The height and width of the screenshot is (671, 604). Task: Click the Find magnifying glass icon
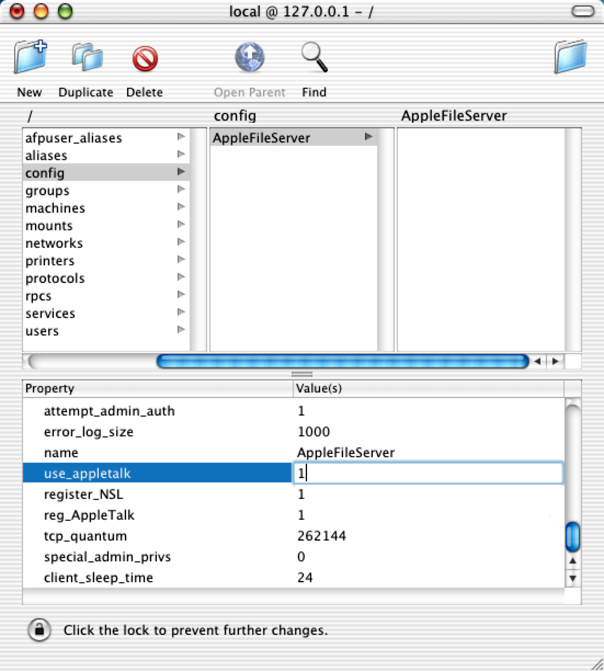coord(315,57)
